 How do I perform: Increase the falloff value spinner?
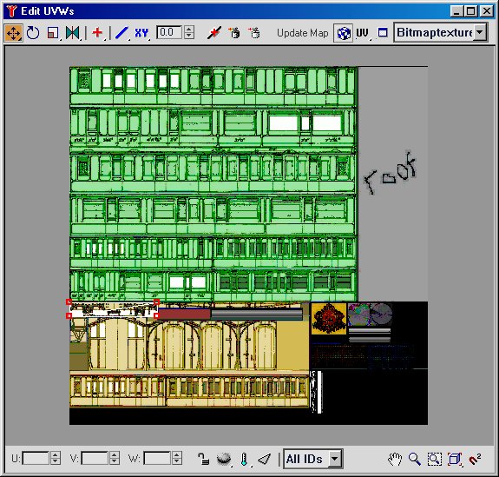pos(189,29)
